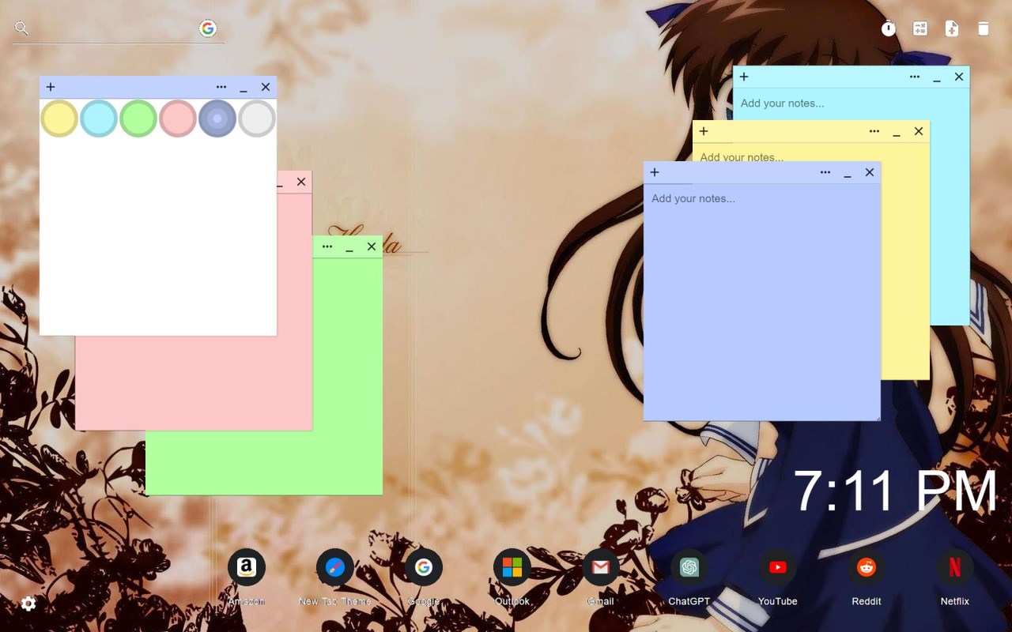1012x632 pixels.
Task: Close the yellow sticky note
Action: point(919,131)
